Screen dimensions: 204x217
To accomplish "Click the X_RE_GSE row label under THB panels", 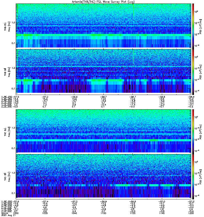I will [x=7, y=97].
